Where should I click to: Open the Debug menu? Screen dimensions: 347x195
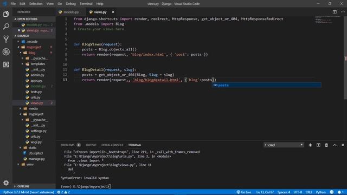[x=70, y=4]
